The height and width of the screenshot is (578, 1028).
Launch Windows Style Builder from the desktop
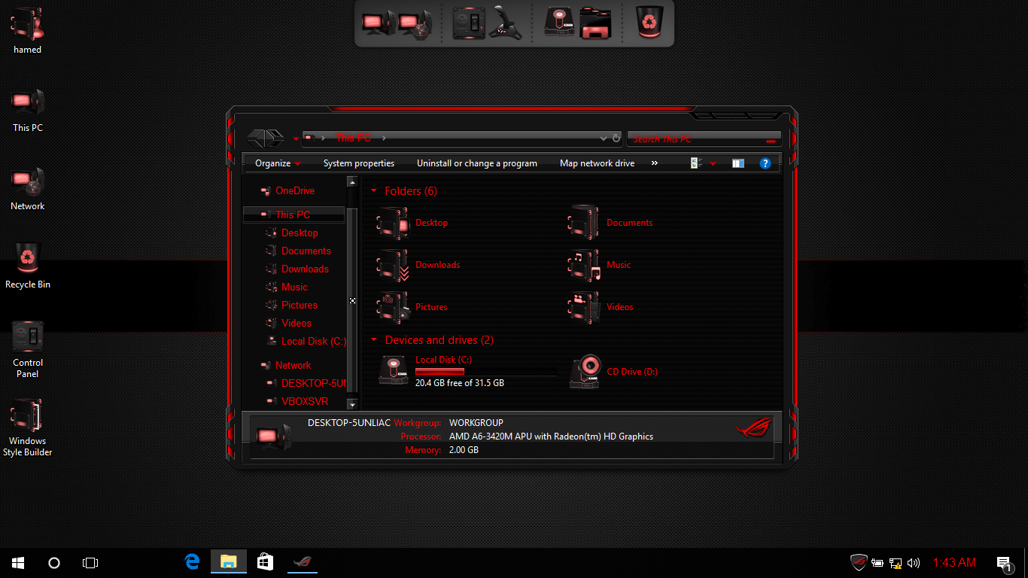click(x=27, y=416)
